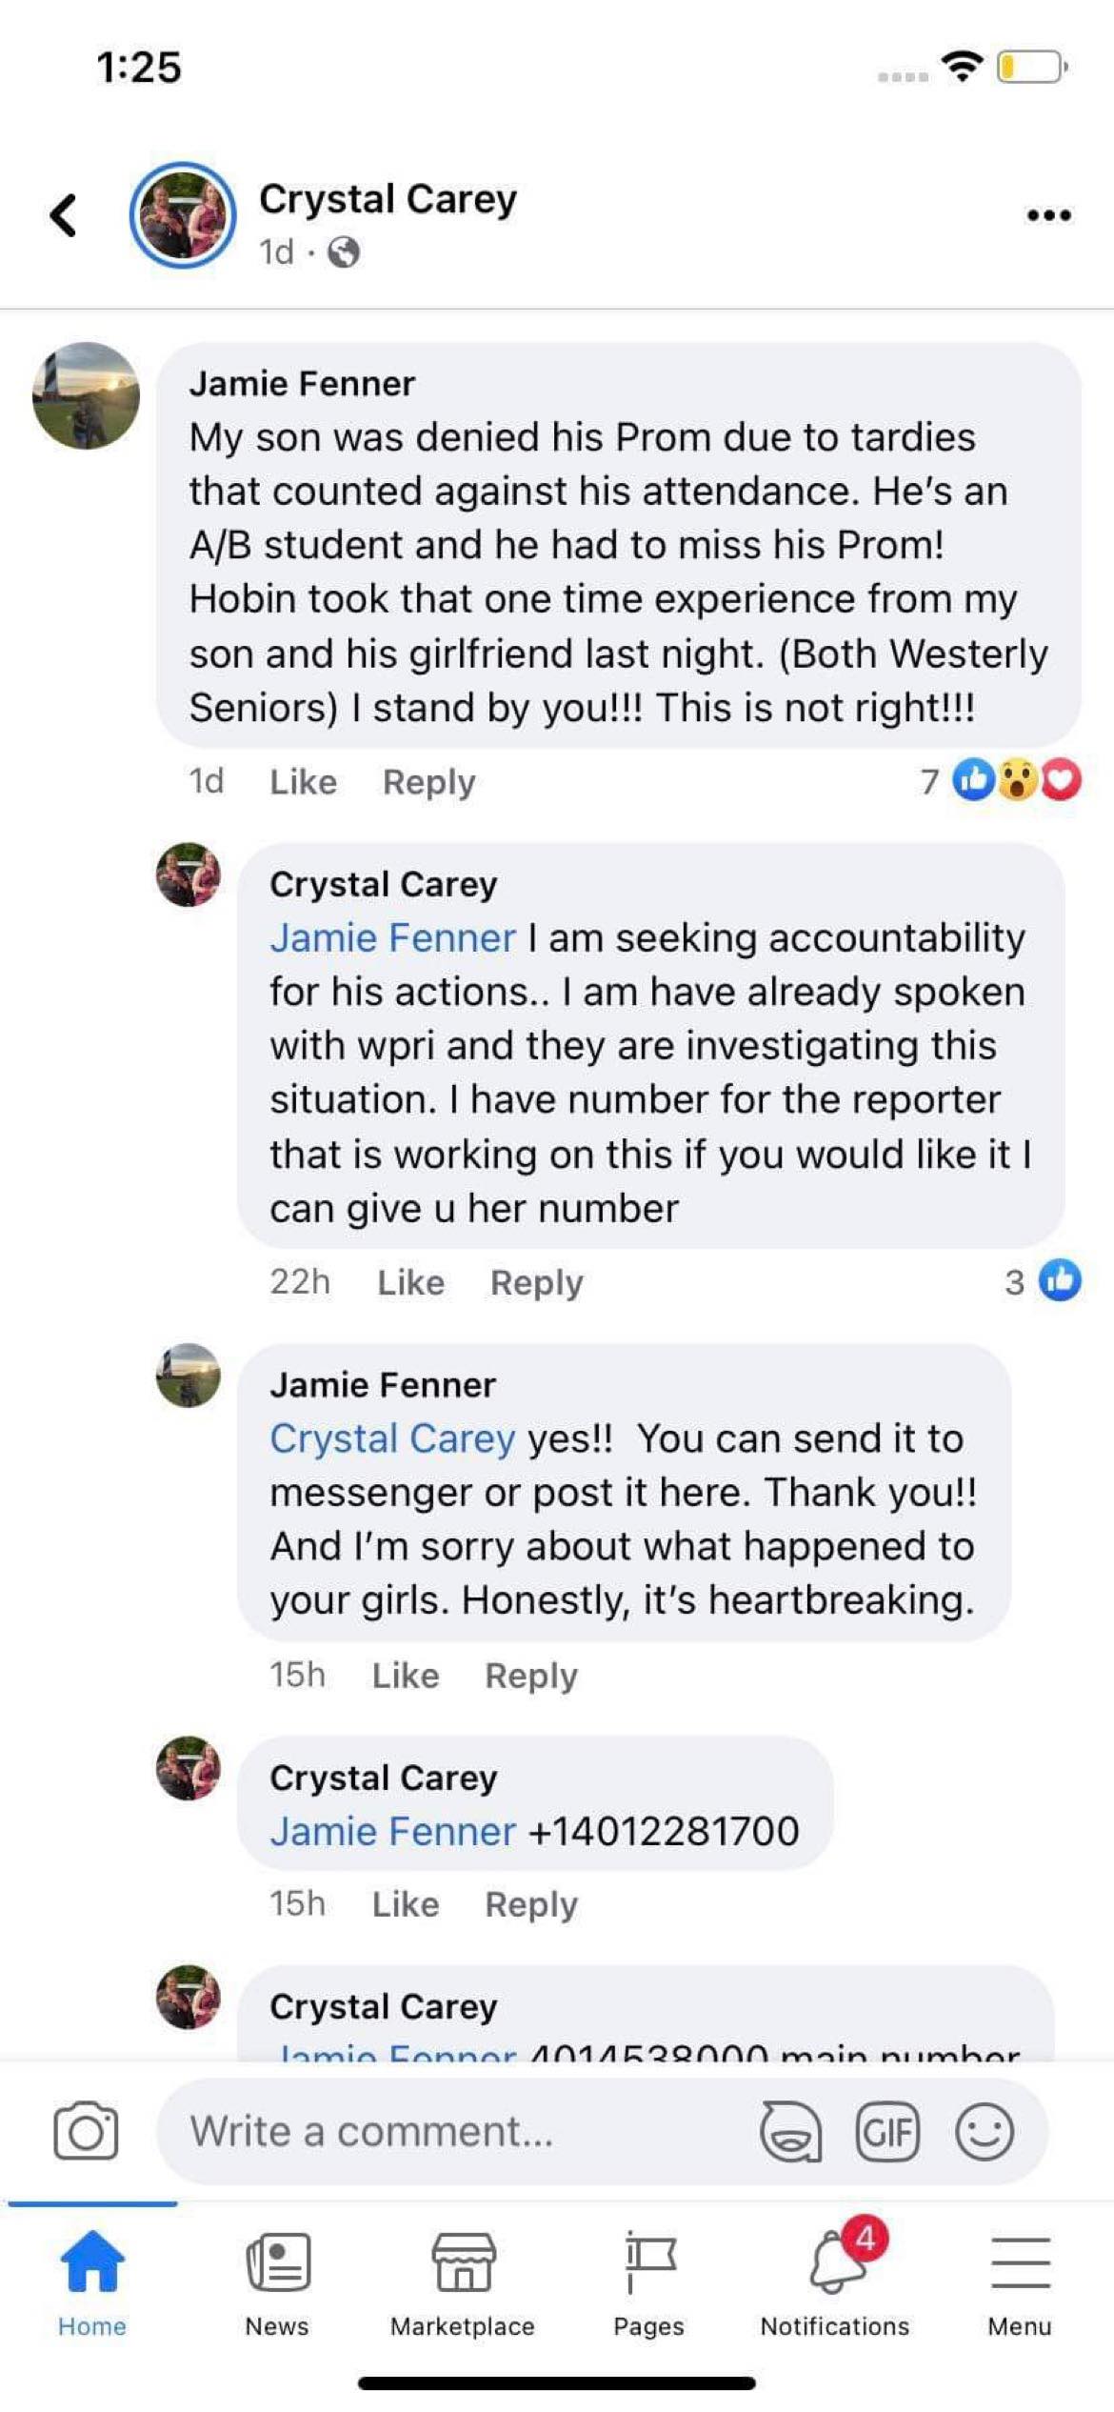This screenshot has width=1114, height=2412.
Task: Like Jamie Fenner's prom comment
Action: [x=303, y=782]
